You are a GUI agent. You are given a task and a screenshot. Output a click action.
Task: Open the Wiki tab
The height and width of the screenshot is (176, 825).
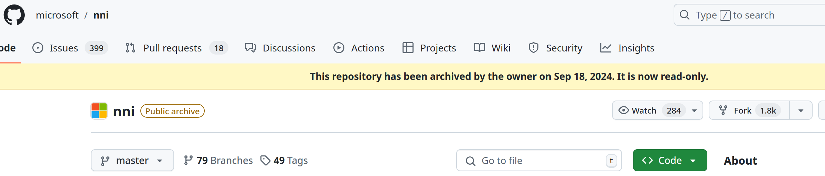[501, 48]
